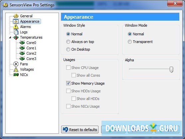Select the Core3 tree label
Viewport: 185px width, 139px height.
tap(31, 59)
